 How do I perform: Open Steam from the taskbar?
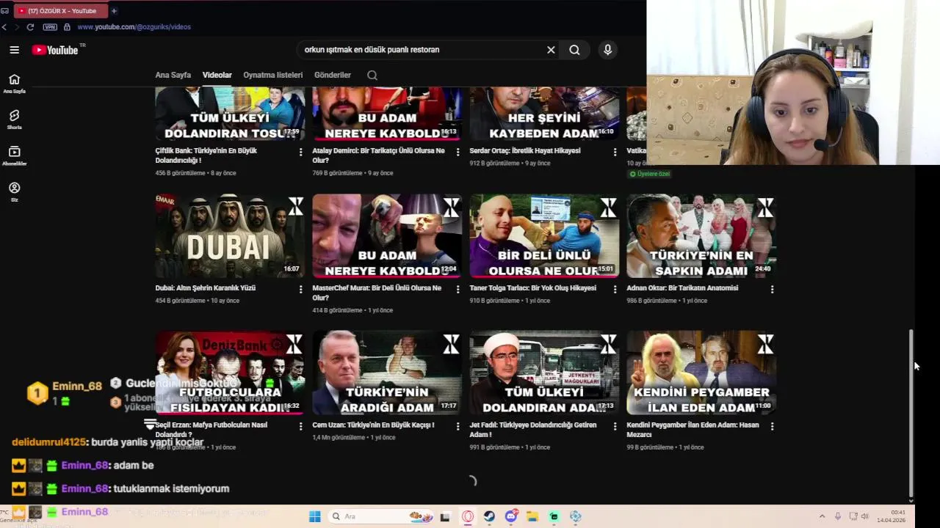(x=489, y=516)
